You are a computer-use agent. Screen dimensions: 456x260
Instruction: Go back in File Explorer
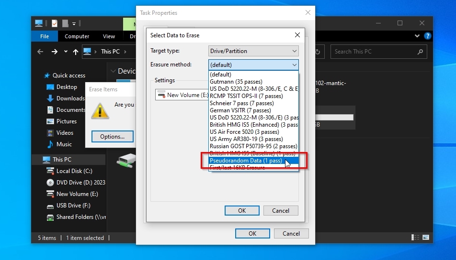[x=40, y=52]
